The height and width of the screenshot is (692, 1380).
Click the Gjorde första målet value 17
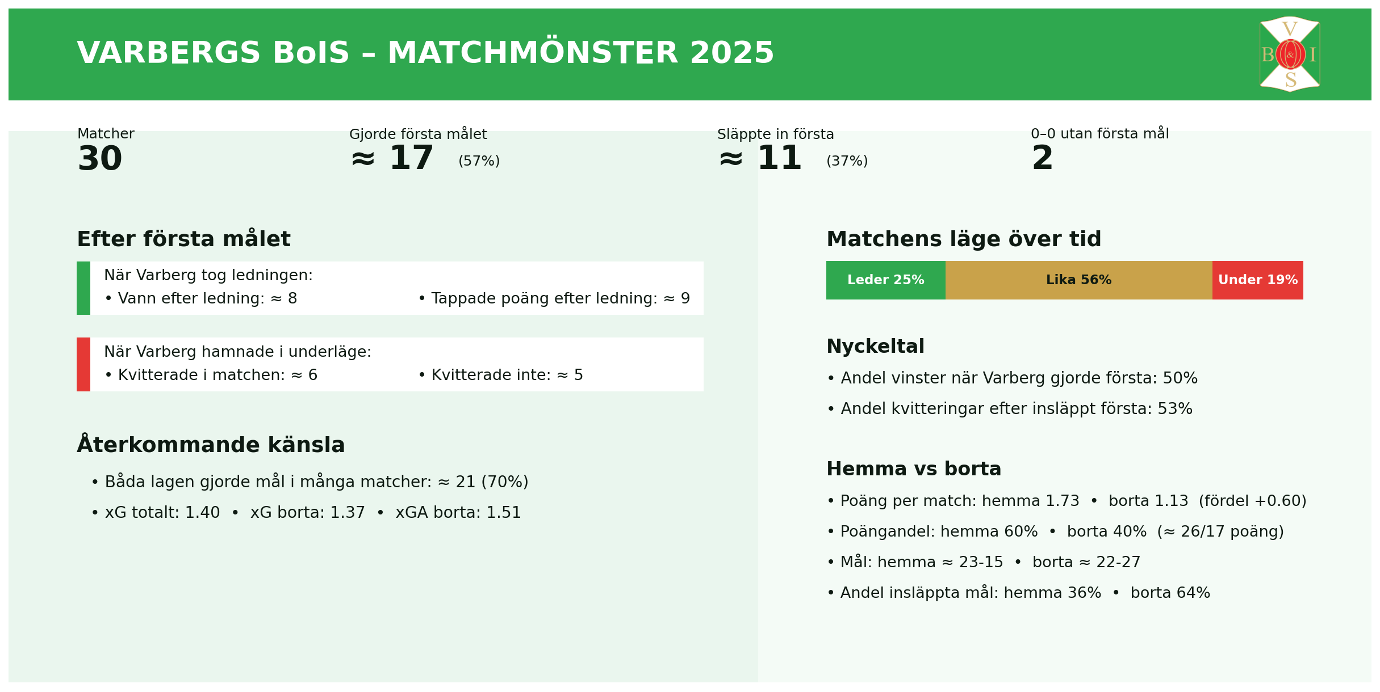click(411, 159)
